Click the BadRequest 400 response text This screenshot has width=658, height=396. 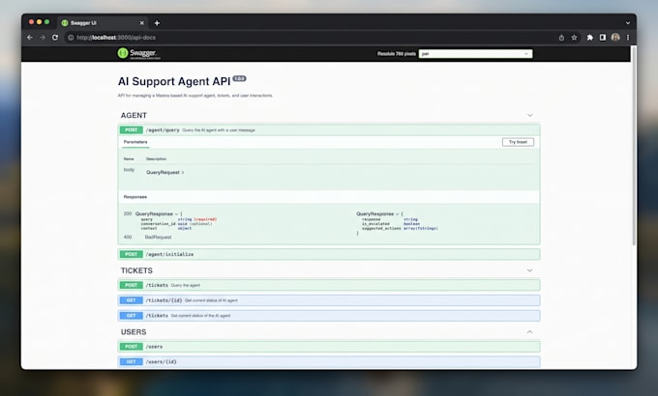coord(158,238)
